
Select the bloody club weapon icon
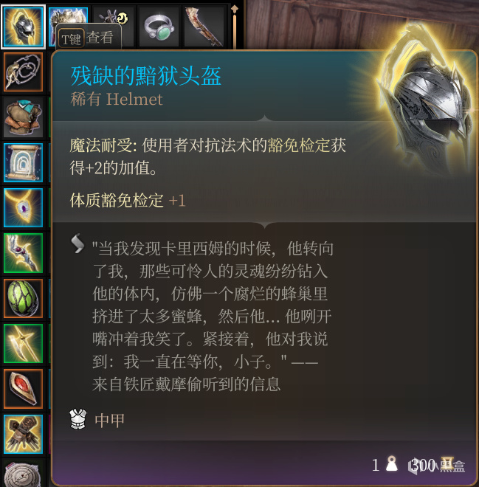[204, 27]
